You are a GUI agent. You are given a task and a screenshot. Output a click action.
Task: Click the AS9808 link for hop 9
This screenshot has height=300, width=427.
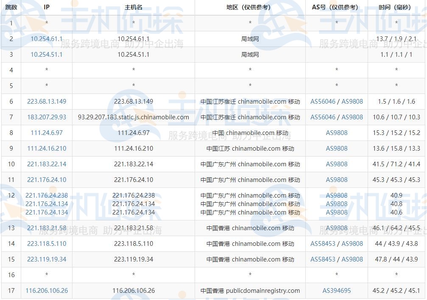coord(337,149)
